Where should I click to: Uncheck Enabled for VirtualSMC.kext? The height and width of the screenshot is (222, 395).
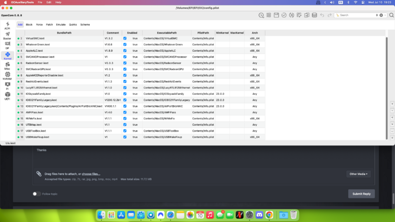125,38
